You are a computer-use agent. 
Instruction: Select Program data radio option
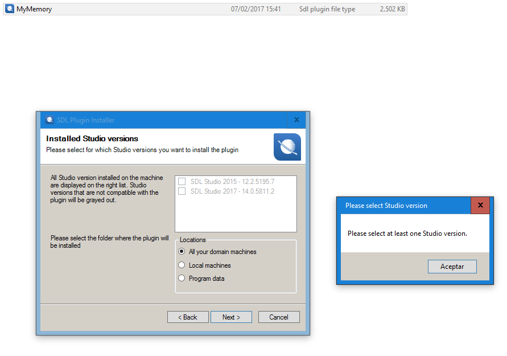click(182, 279)
